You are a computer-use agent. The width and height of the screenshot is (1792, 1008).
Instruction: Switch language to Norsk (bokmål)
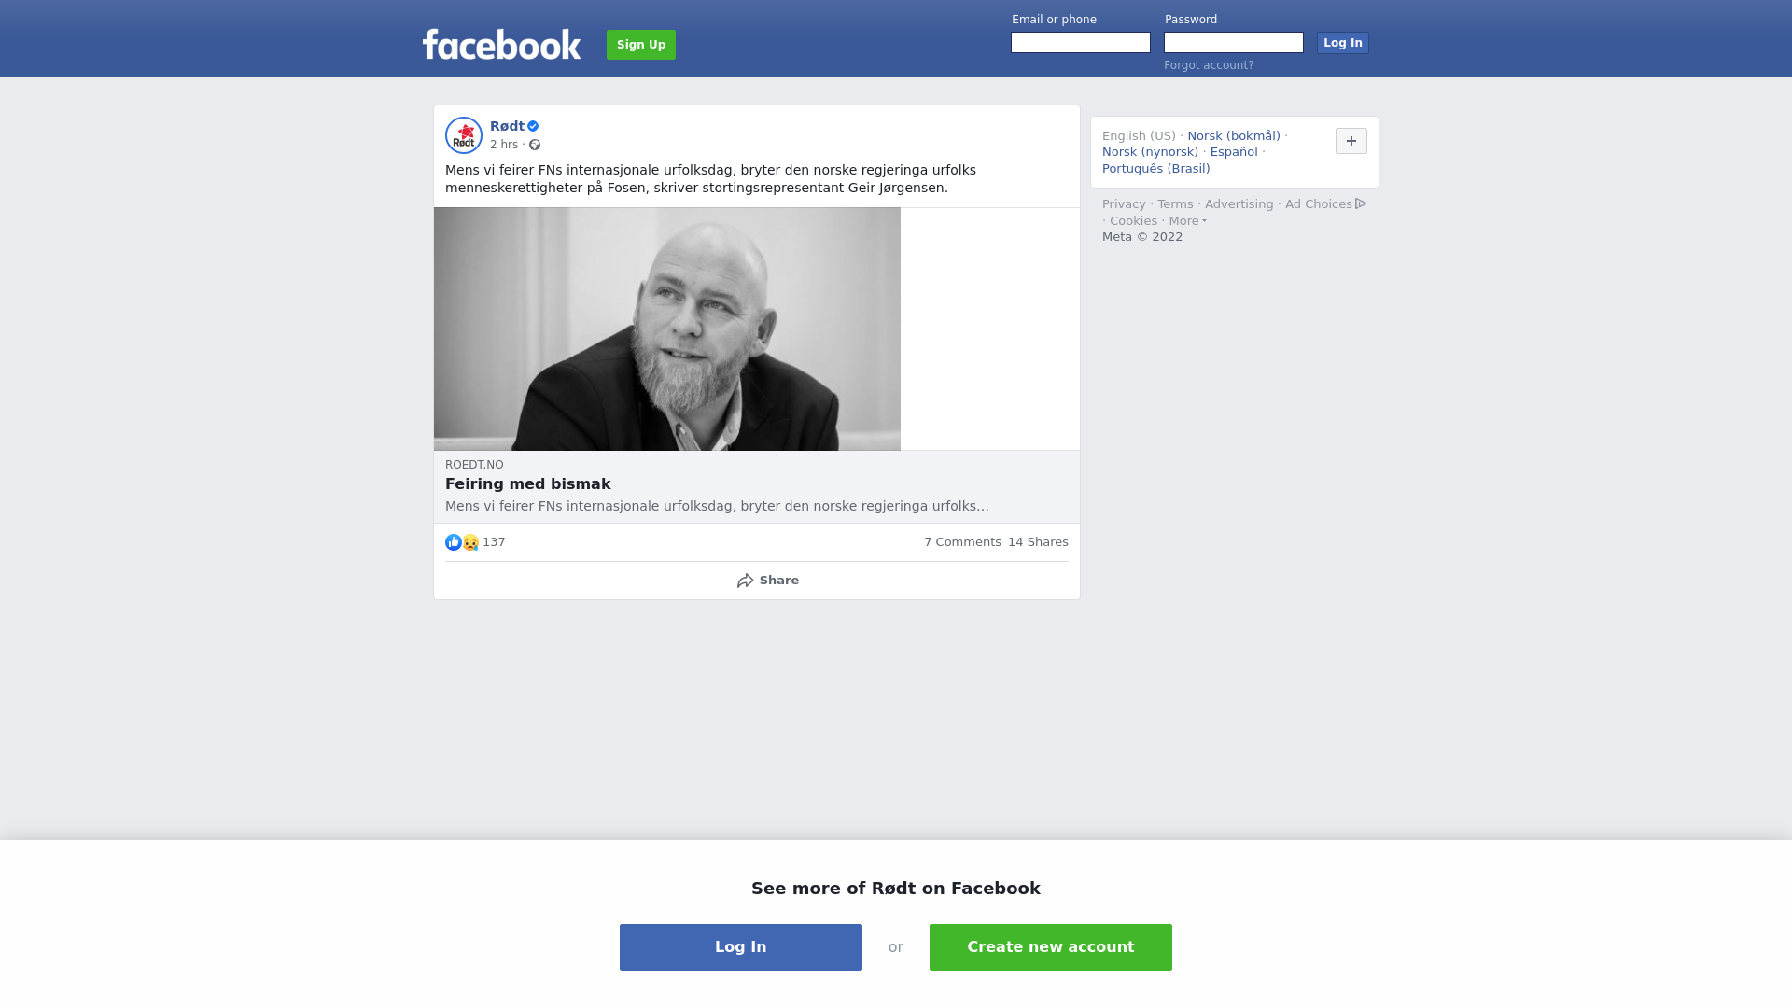coord(1234,136)
